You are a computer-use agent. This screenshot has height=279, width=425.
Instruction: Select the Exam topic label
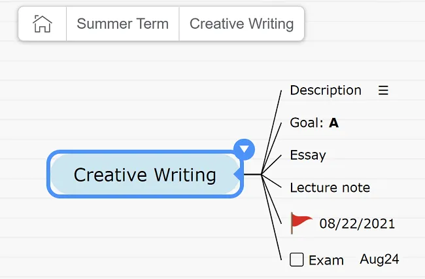326,261
